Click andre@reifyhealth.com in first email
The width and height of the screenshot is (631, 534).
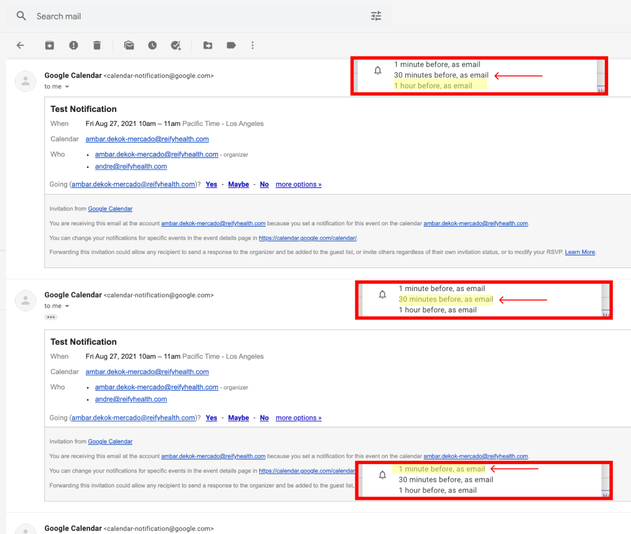click(x=131, y=166)
